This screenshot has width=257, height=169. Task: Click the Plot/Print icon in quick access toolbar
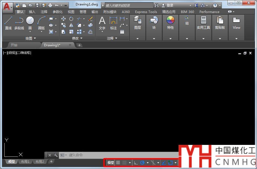click(50, 5)
